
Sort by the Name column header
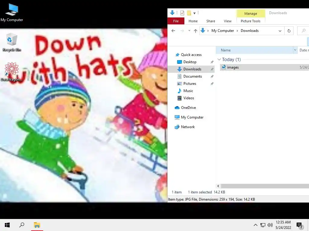254,50
